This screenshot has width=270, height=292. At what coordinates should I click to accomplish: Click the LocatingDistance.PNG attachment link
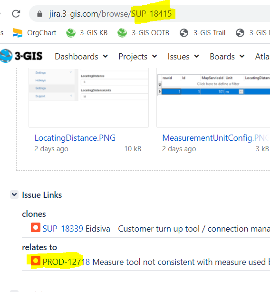(75, 138)
